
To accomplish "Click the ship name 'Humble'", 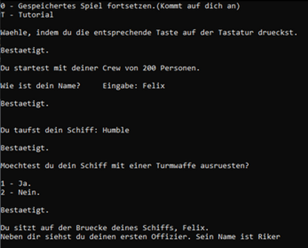I will tap(116, 130).
